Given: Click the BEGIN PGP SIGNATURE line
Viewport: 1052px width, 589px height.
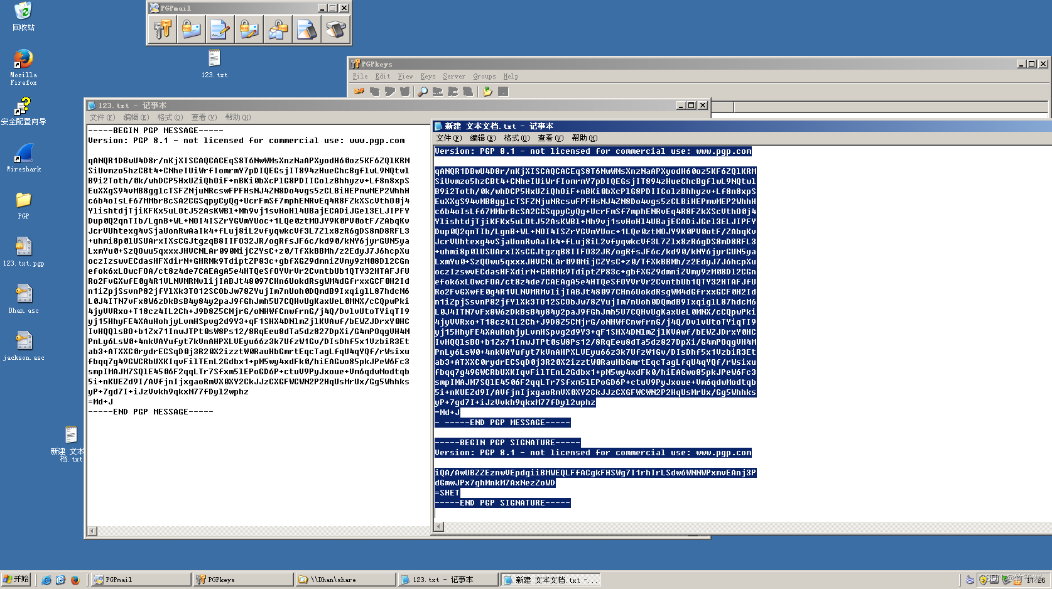Looking at the screenshot, I should [507, 443].
